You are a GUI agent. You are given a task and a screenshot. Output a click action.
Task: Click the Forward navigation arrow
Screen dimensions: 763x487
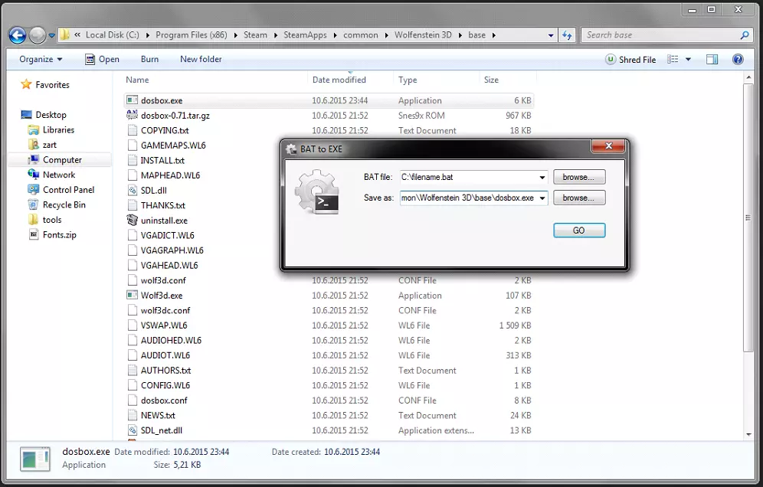coord(38,35)
